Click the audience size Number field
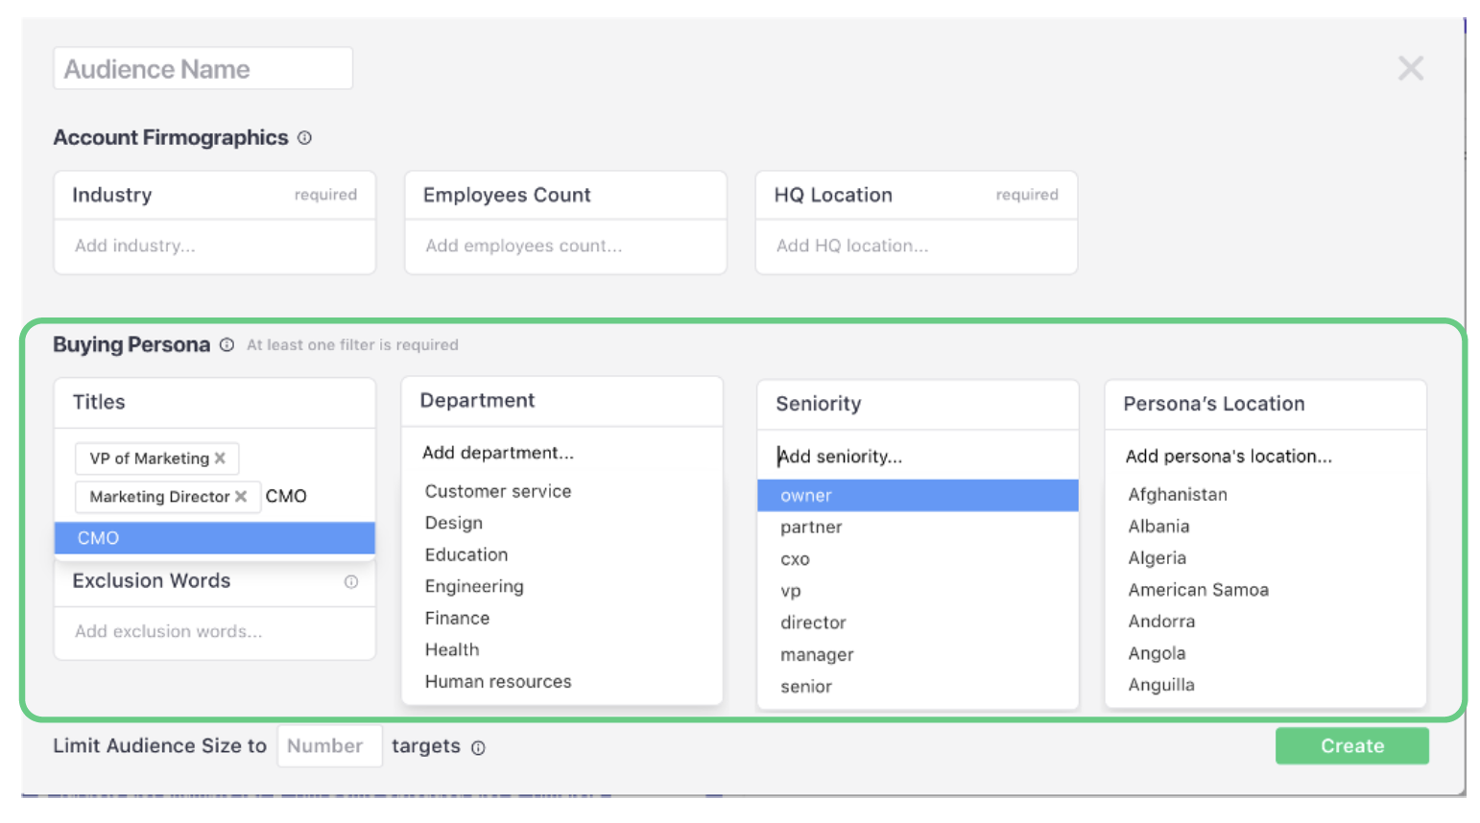Image resolution: width=1480 pixels, height=823 pixels. 328,746
